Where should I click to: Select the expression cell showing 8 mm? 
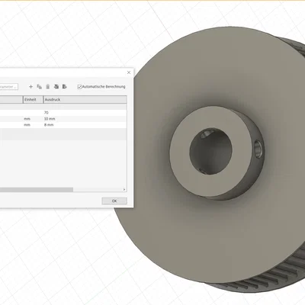click(85, 125)
